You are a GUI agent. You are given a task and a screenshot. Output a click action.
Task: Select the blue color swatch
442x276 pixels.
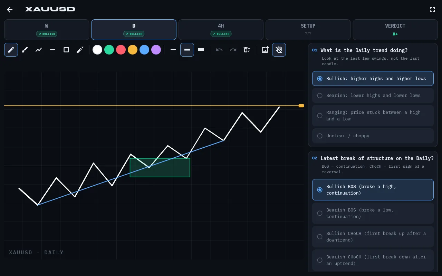144,50
